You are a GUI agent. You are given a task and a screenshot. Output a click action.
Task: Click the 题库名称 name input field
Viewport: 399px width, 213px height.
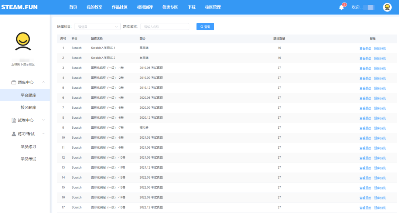click(x=165, y=27)
